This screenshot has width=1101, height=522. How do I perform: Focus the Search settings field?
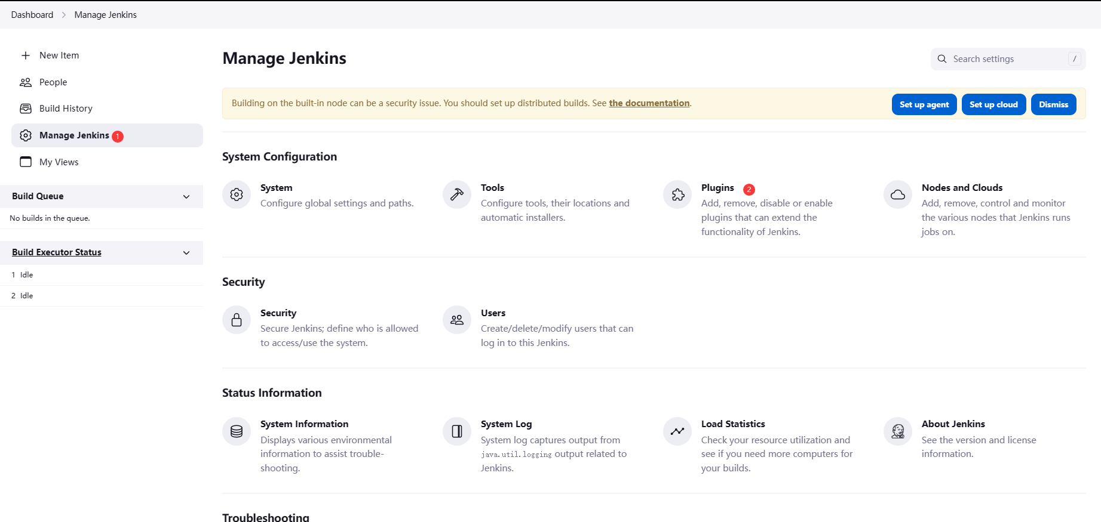pyautogui.click(x=1008, y=59)
